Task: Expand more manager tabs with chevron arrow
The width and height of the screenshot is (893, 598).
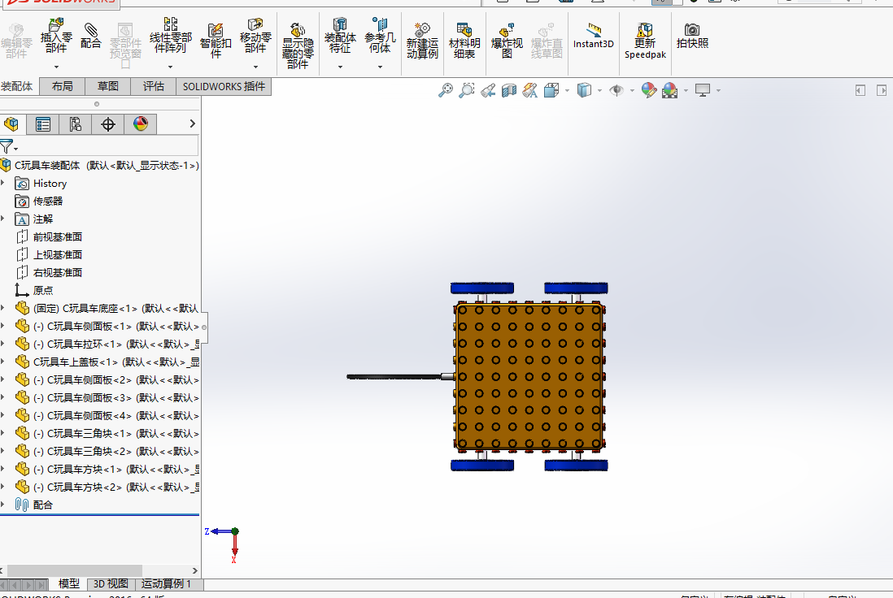Action: coord(193,123)
